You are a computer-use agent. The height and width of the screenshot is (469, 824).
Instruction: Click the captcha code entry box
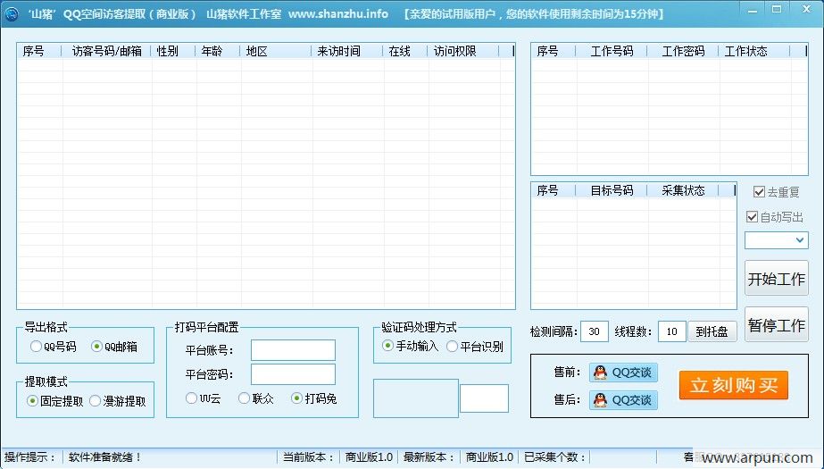(484, 398)
